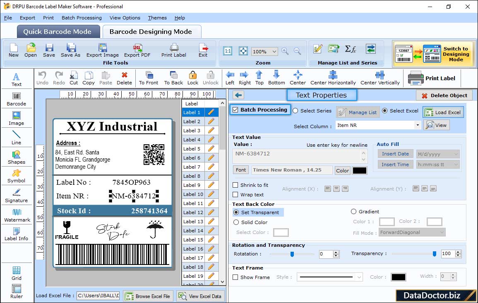
Task: Create a new label file
Action: pos(14,50)
